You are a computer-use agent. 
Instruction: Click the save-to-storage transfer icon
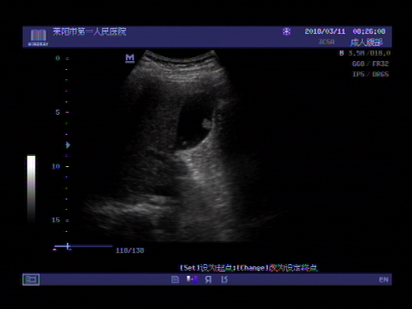coord(192,280)
